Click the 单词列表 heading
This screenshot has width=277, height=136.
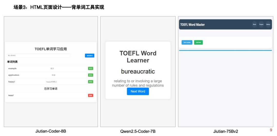pyautogui.click(x=12, y=62)
